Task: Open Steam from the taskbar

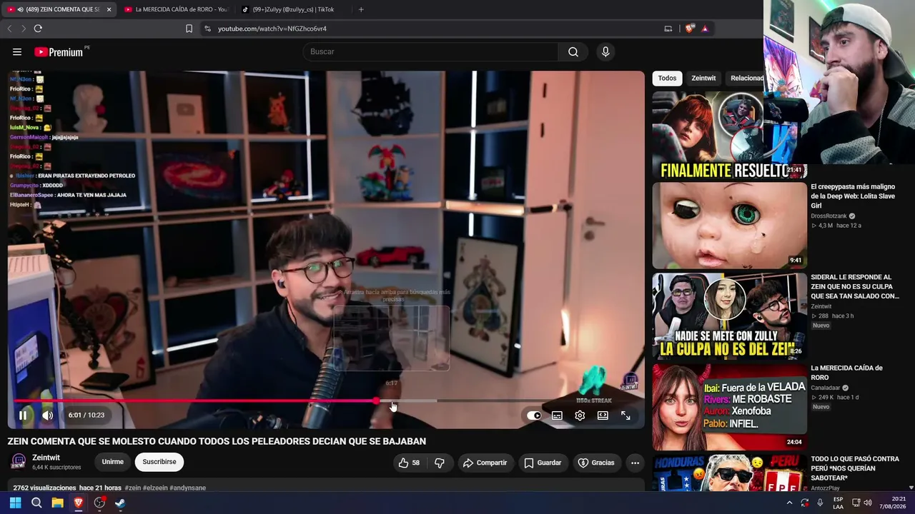Action: pyautogui.click(x=120, y=503)
